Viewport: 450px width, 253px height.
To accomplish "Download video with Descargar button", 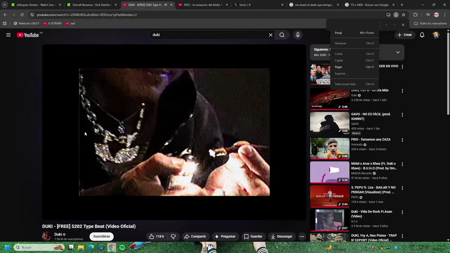I will (x=282, y=236).
